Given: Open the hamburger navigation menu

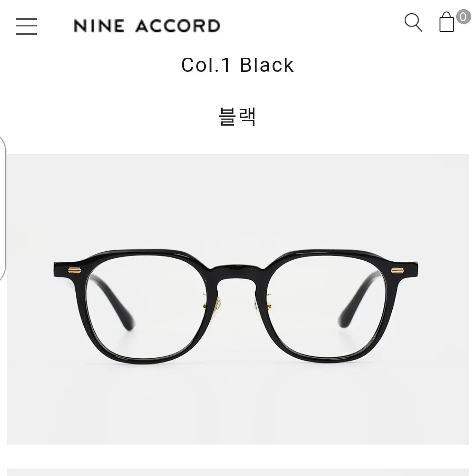Looking at the screenshot, I should [26, 26].
